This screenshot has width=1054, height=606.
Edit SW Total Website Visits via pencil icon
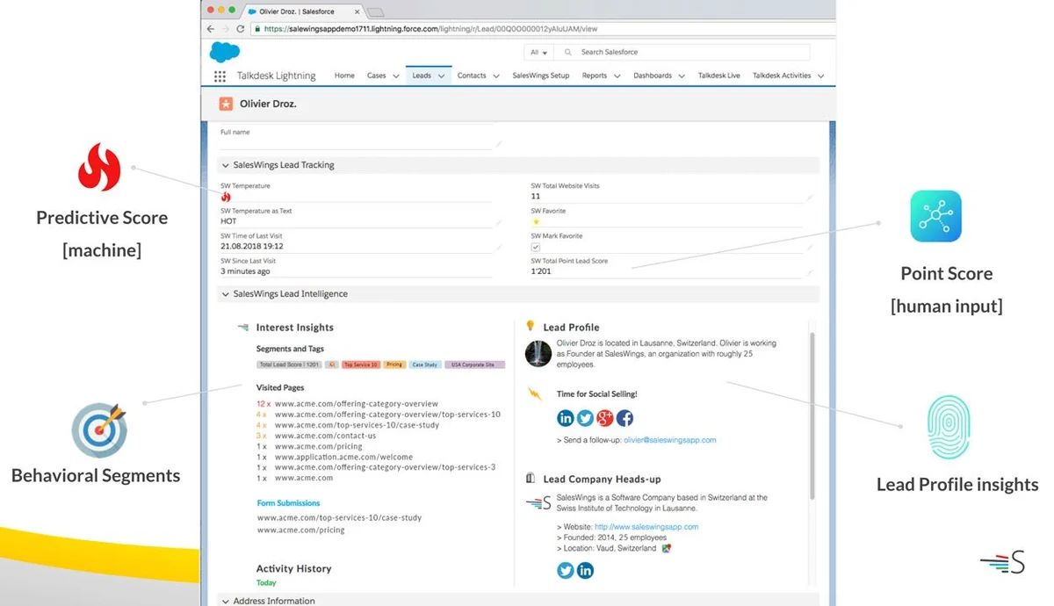pos(810,198)
